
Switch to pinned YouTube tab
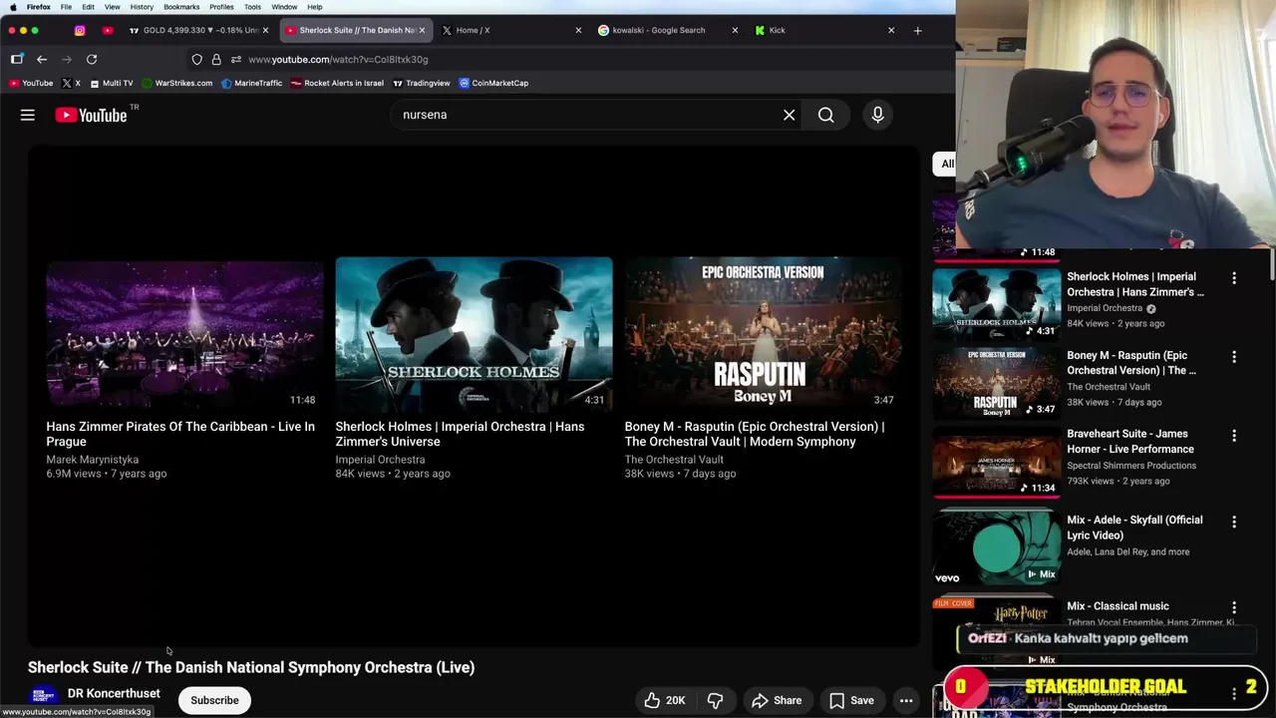(108, 30)
